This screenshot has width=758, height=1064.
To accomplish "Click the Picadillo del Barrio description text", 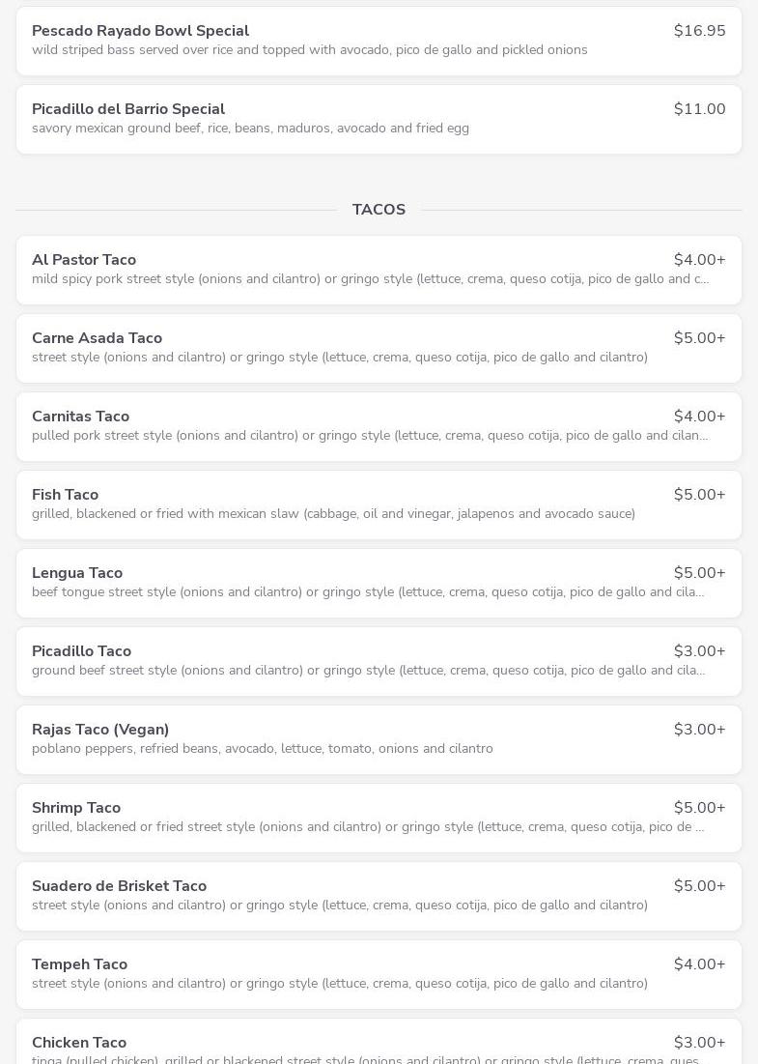I will [x=250, y=129].
